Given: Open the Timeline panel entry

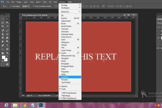Looking at the screenshot, I should [65, 80].
